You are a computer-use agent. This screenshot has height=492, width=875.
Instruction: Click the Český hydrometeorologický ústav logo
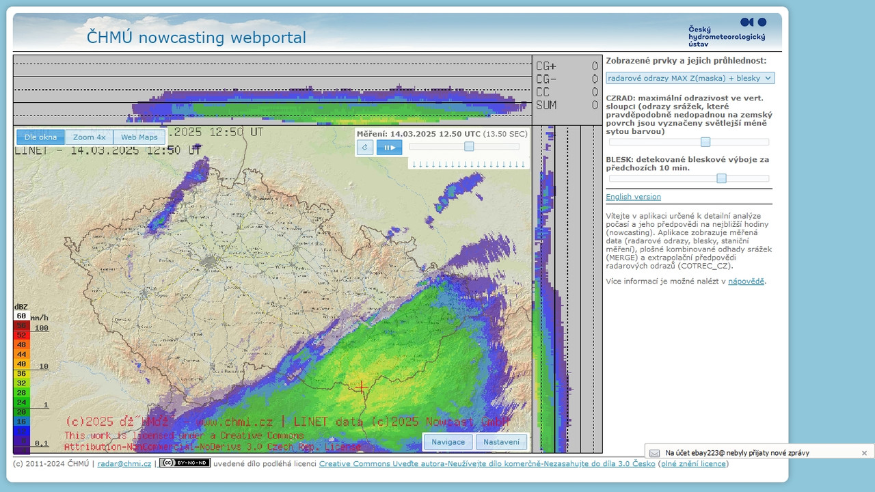727,32
